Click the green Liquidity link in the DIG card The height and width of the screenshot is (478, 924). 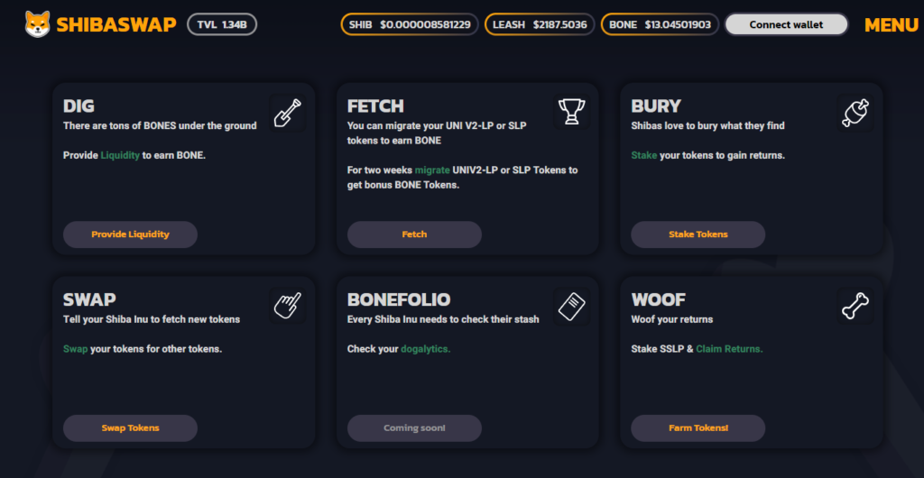(120, 155)
